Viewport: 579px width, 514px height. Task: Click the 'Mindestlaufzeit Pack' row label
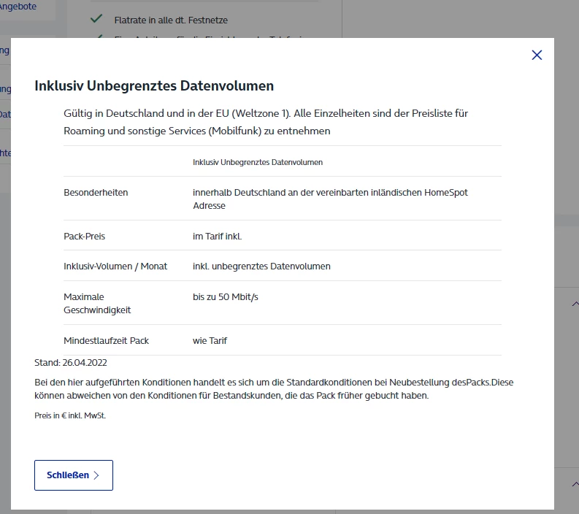pyautogui.click(x=107, y=341)
